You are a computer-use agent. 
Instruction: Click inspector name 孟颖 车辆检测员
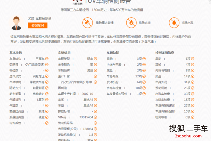pos(40,19)
